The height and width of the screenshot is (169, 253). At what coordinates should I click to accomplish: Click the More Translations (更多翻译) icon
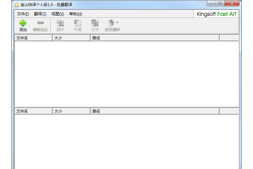111,23
